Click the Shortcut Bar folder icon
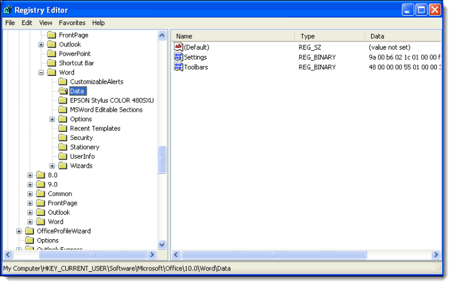This screenshot has width=452, height=285. [x=51, y=63]
